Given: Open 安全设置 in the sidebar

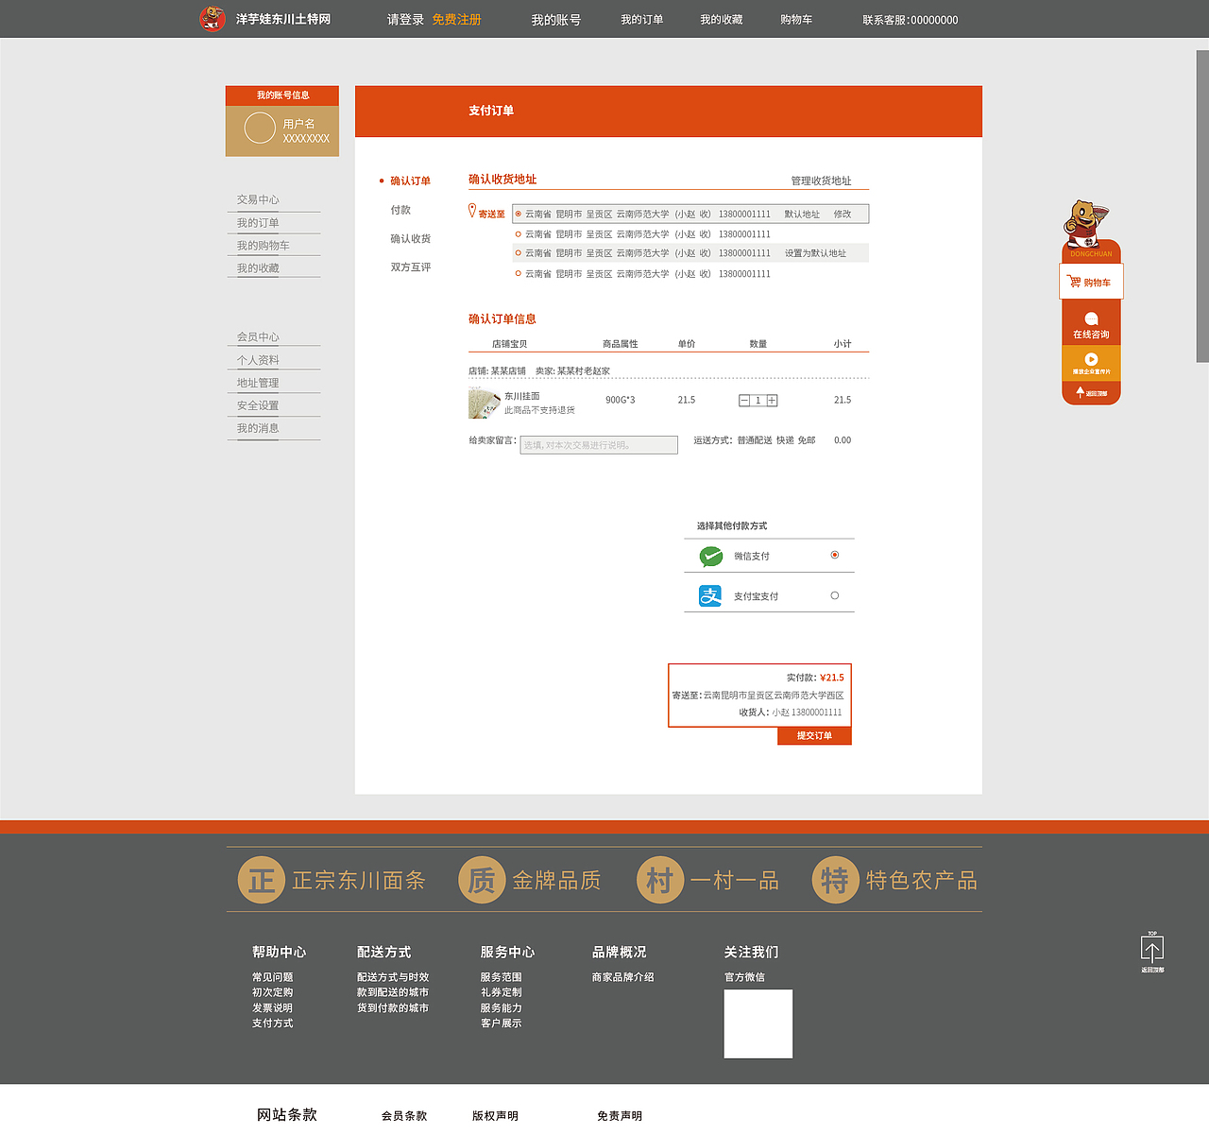Looking at the screenshot, I should click(x=258, y=405).
